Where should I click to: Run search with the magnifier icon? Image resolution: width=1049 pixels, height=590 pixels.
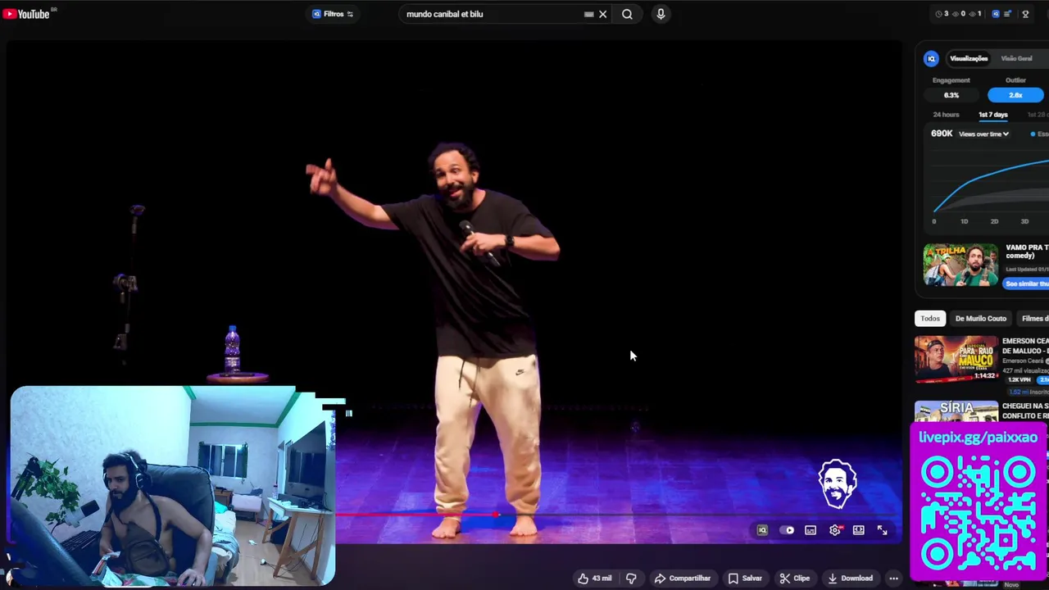(x=627, y=14)
